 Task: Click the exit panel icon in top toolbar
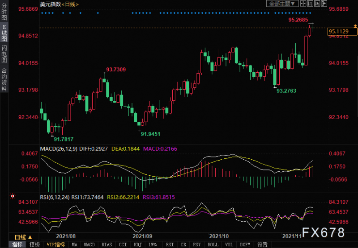324,4
